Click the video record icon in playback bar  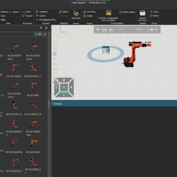tap(152, 30)
